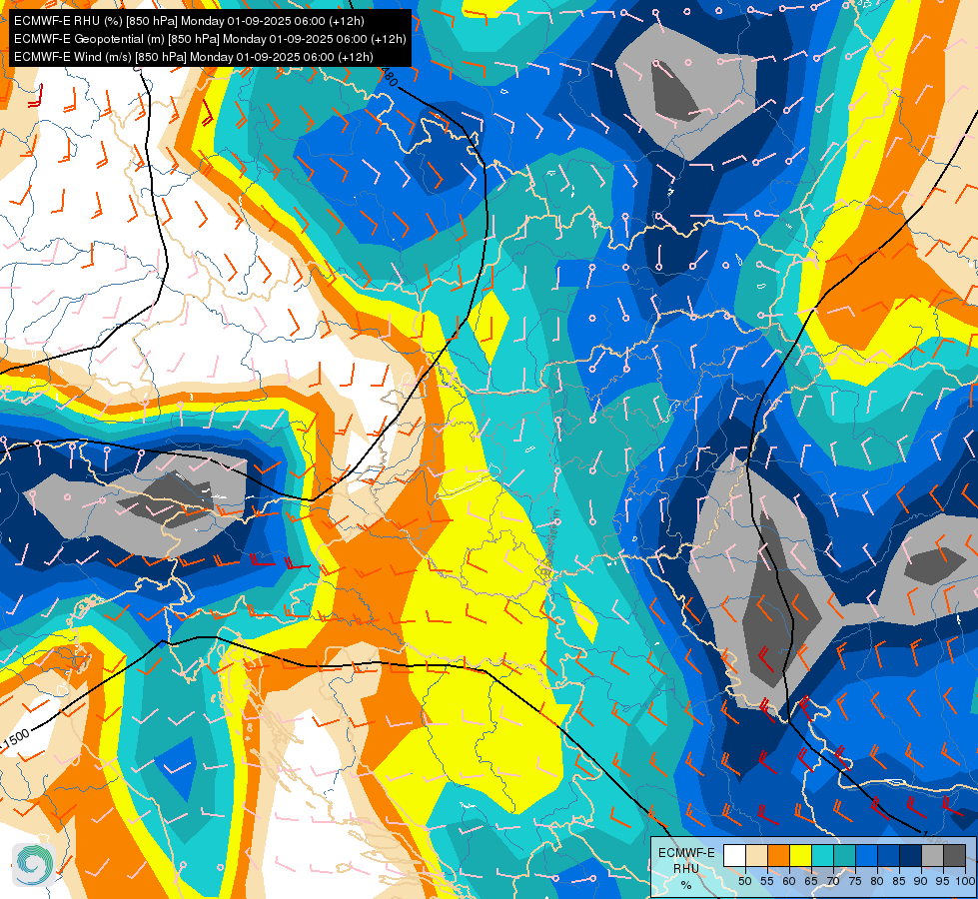Click the '65' tick label in legend

pos(811,882)
